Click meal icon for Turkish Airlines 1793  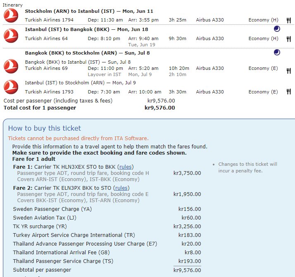[x=288, y=92]
